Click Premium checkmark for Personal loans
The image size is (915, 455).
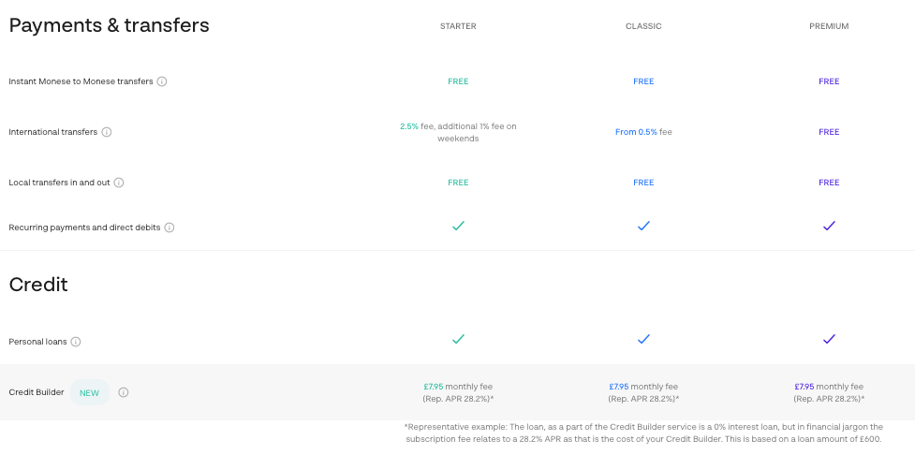(829, 339)
